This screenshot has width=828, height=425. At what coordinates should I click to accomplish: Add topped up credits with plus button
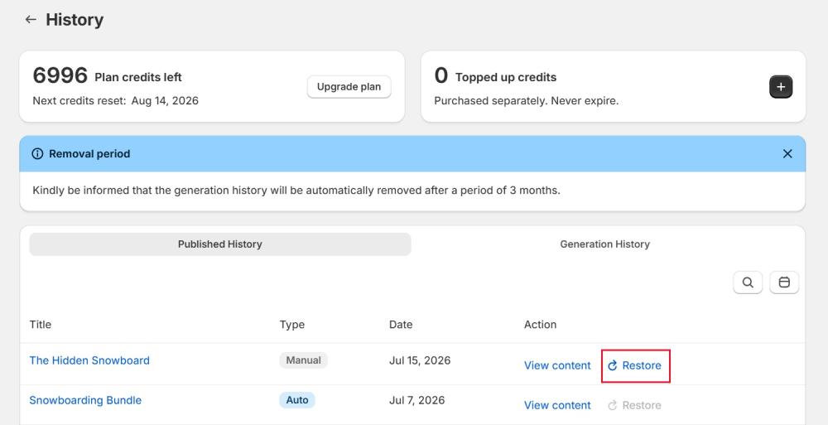781,87
